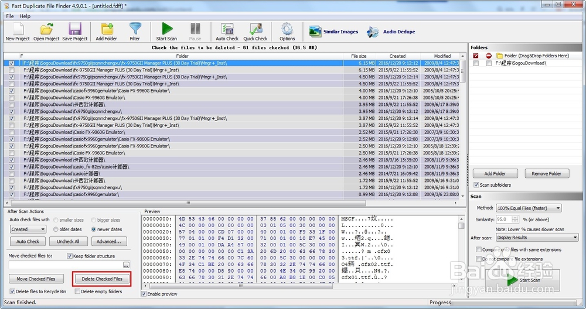586x309 pixels.
Task: Sort results by File size column header
Action: click(x=359, y=56)
